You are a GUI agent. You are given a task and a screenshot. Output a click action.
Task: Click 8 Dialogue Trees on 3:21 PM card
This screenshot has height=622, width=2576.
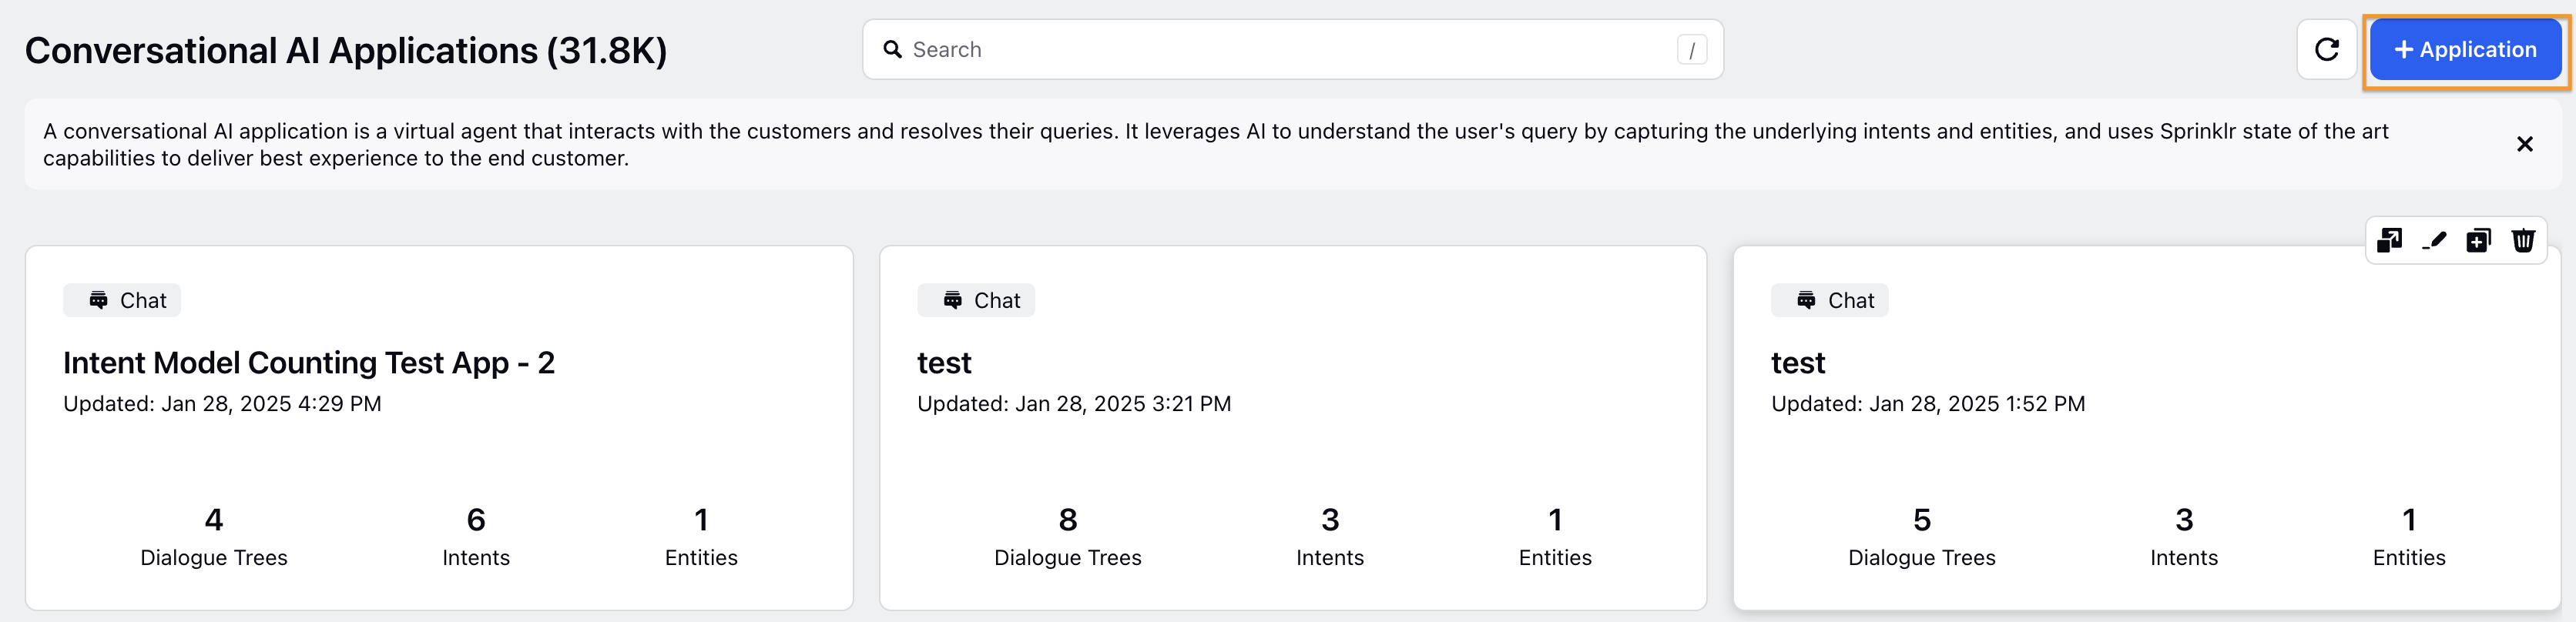[1068, 537]
